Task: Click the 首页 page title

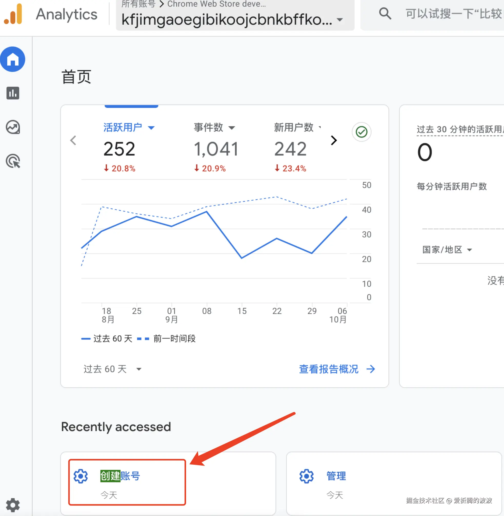Action: [76, 77]
